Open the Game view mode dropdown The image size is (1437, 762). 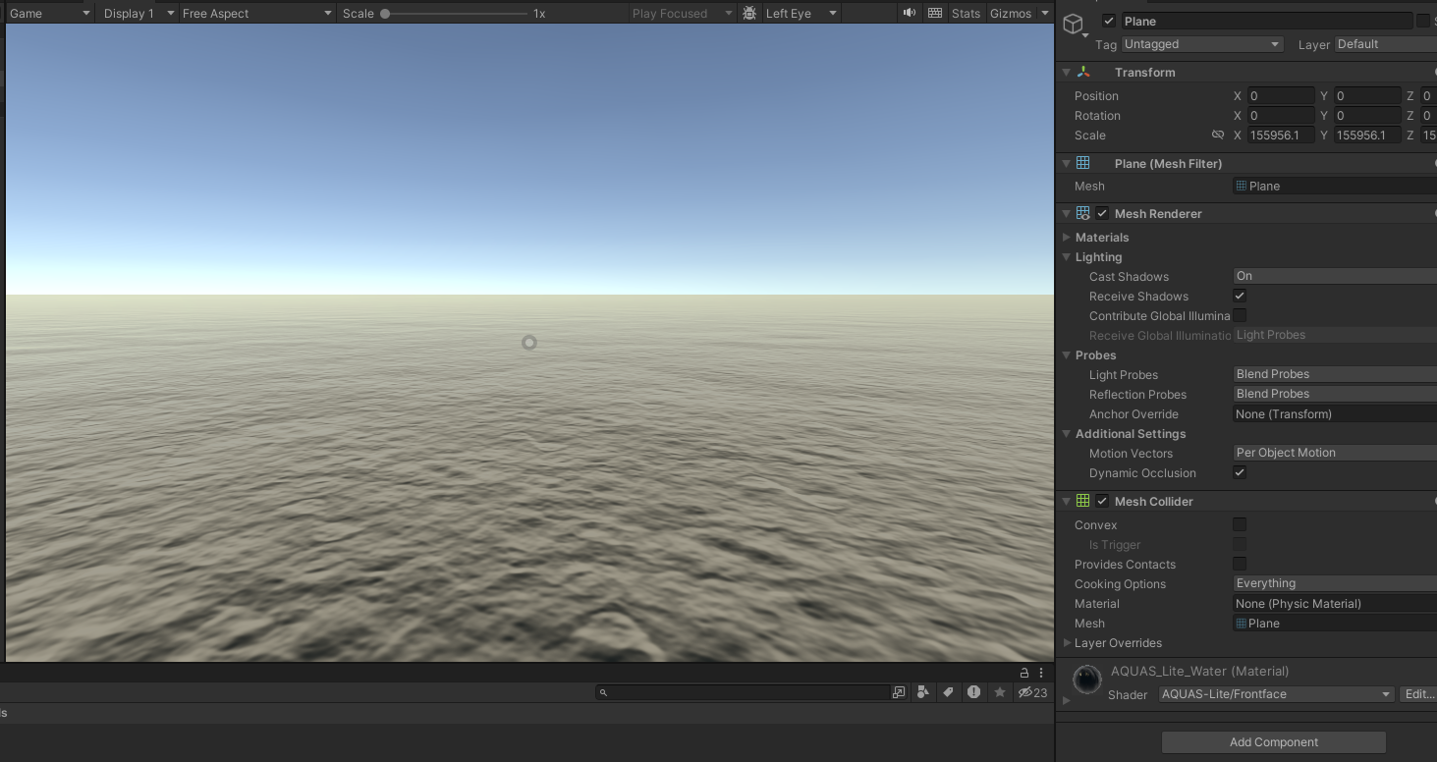tap(49, 13)
